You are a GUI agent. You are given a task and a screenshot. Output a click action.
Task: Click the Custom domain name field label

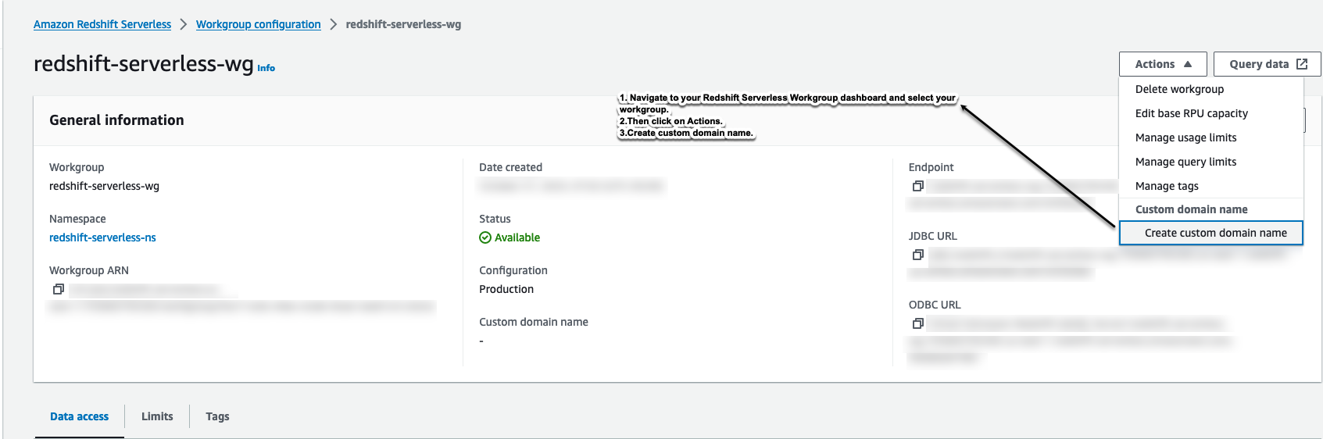[534, 322]
